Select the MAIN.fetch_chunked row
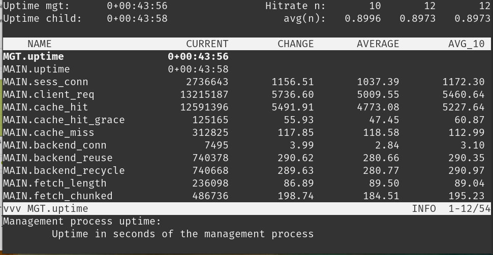493x255 pixels. pyautogui.click(x=58, y=196)
